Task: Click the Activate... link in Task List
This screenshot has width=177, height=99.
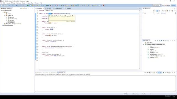Action: [163, 13]
